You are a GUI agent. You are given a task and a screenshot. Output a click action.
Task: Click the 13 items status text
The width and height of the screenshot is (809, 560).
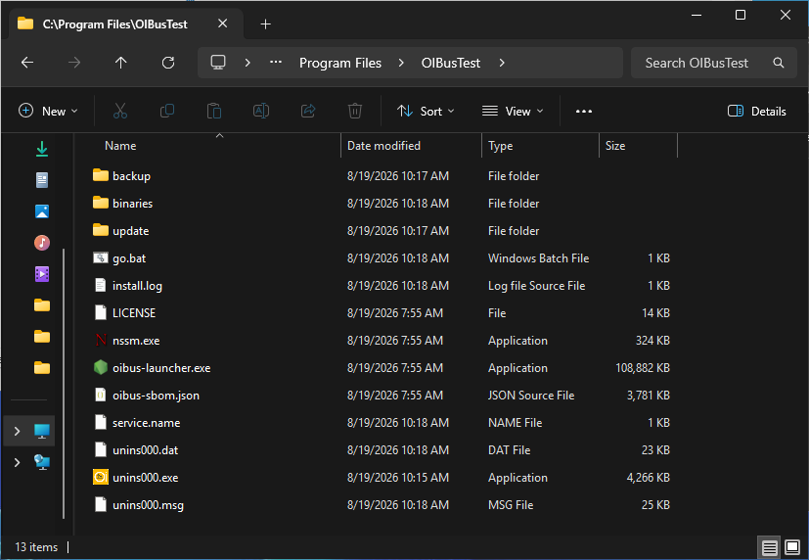pyautogui.click(x=36, y=547)
